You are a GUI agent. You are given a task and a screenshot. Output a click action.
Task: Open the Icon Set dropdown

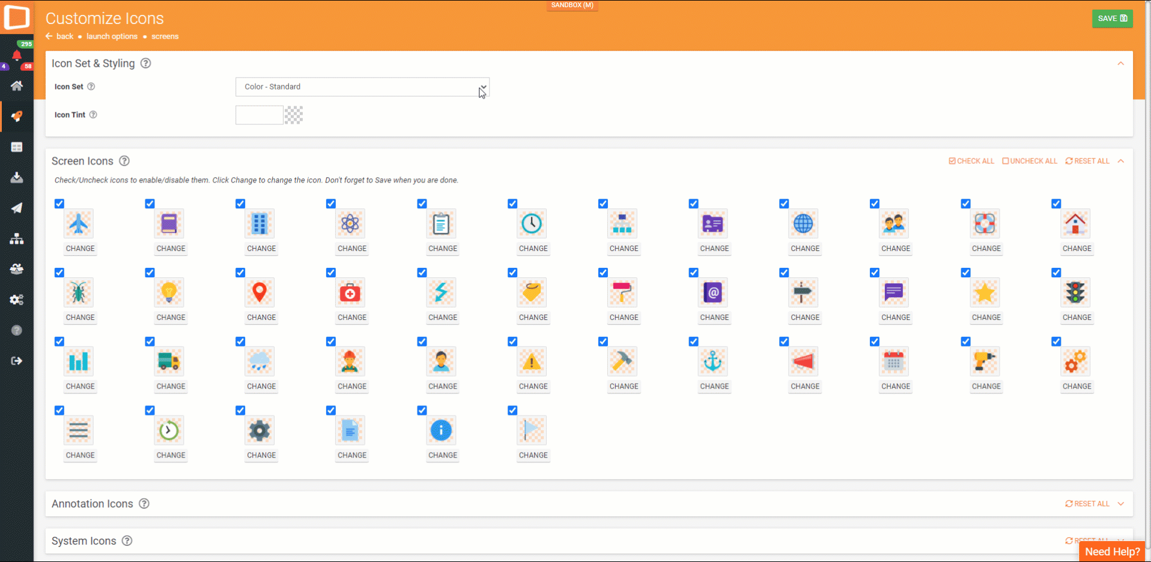362,87
